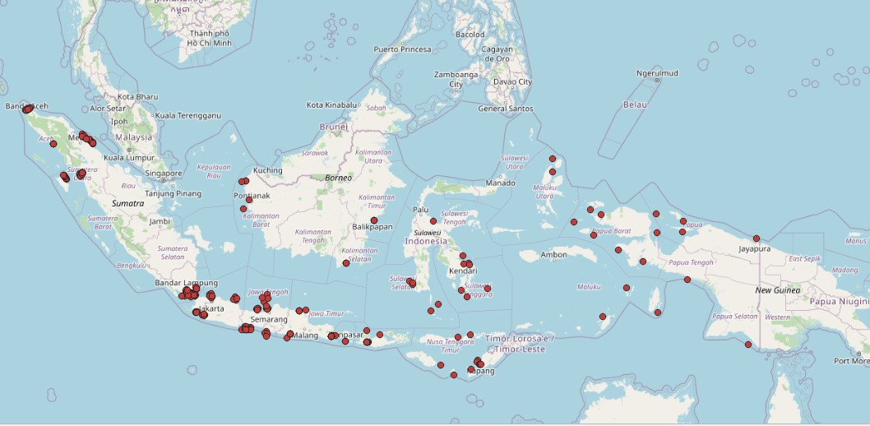Click the marker just left of Kupang

(454, 376)
